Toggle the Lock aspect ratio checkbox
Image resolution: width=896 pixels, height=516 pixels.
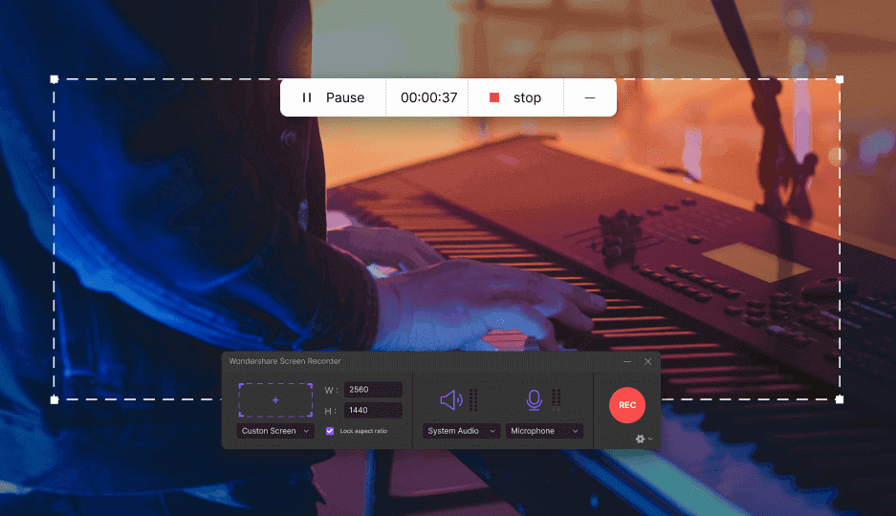point(330,431)
